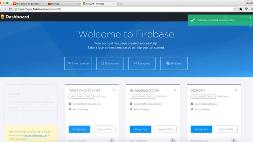Switch to the YouTube tab
This screenshot has width=253, height=142.
(x=63, y=4)
